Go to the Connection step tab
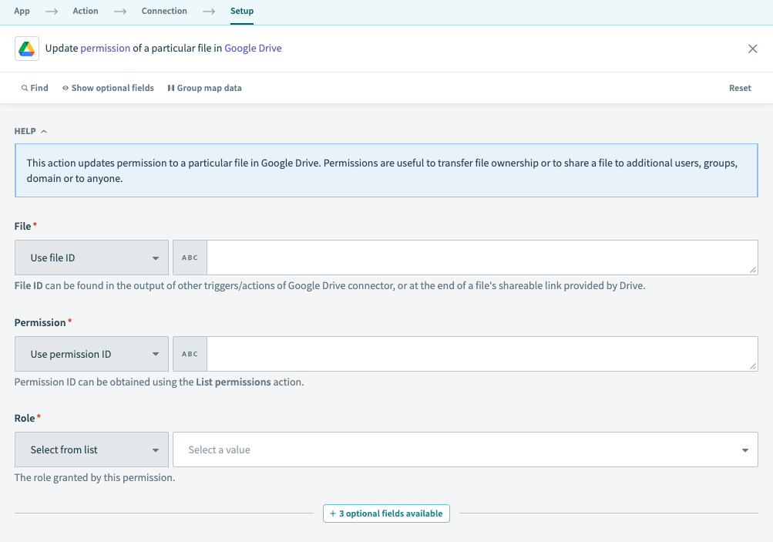The height and width of the screenshot is (542, 773). 164,12
